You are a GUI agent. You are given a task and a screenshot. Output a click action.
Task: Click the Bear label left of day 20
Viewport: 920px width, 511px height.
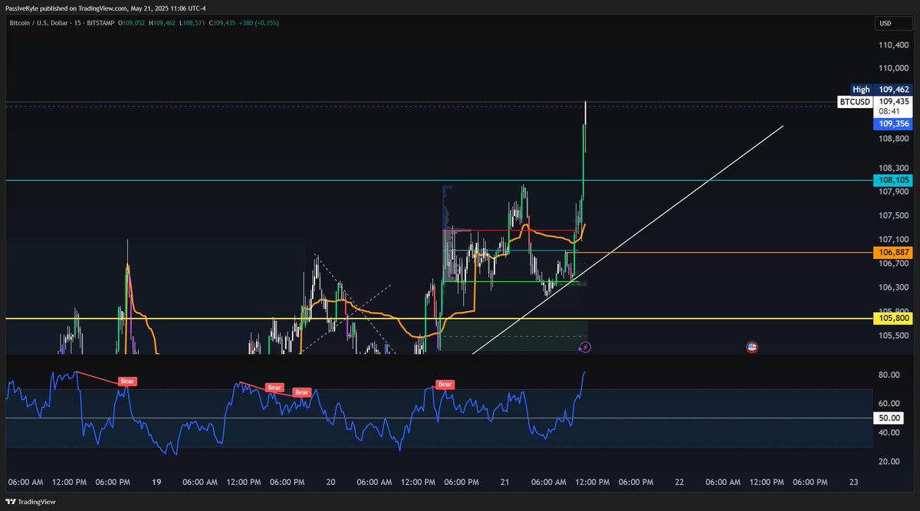pyautogui.click(x=302, y=392)
